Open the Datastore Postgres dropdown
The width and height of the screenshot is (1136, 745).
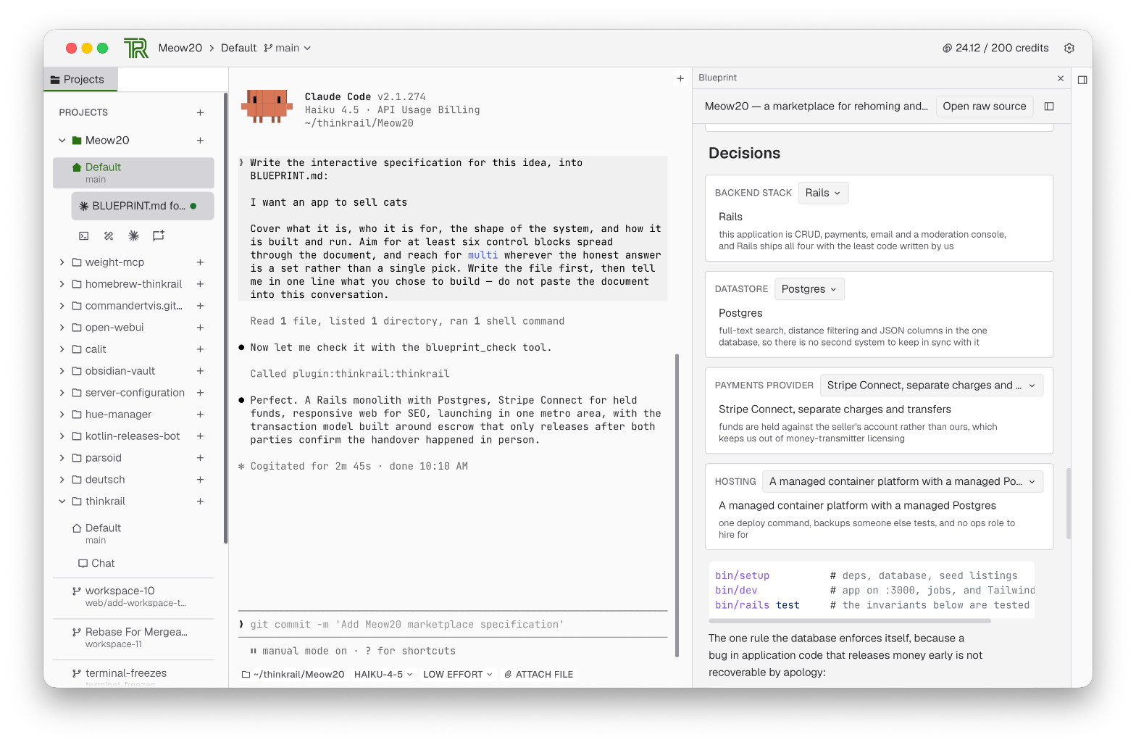tap(809, 289)
